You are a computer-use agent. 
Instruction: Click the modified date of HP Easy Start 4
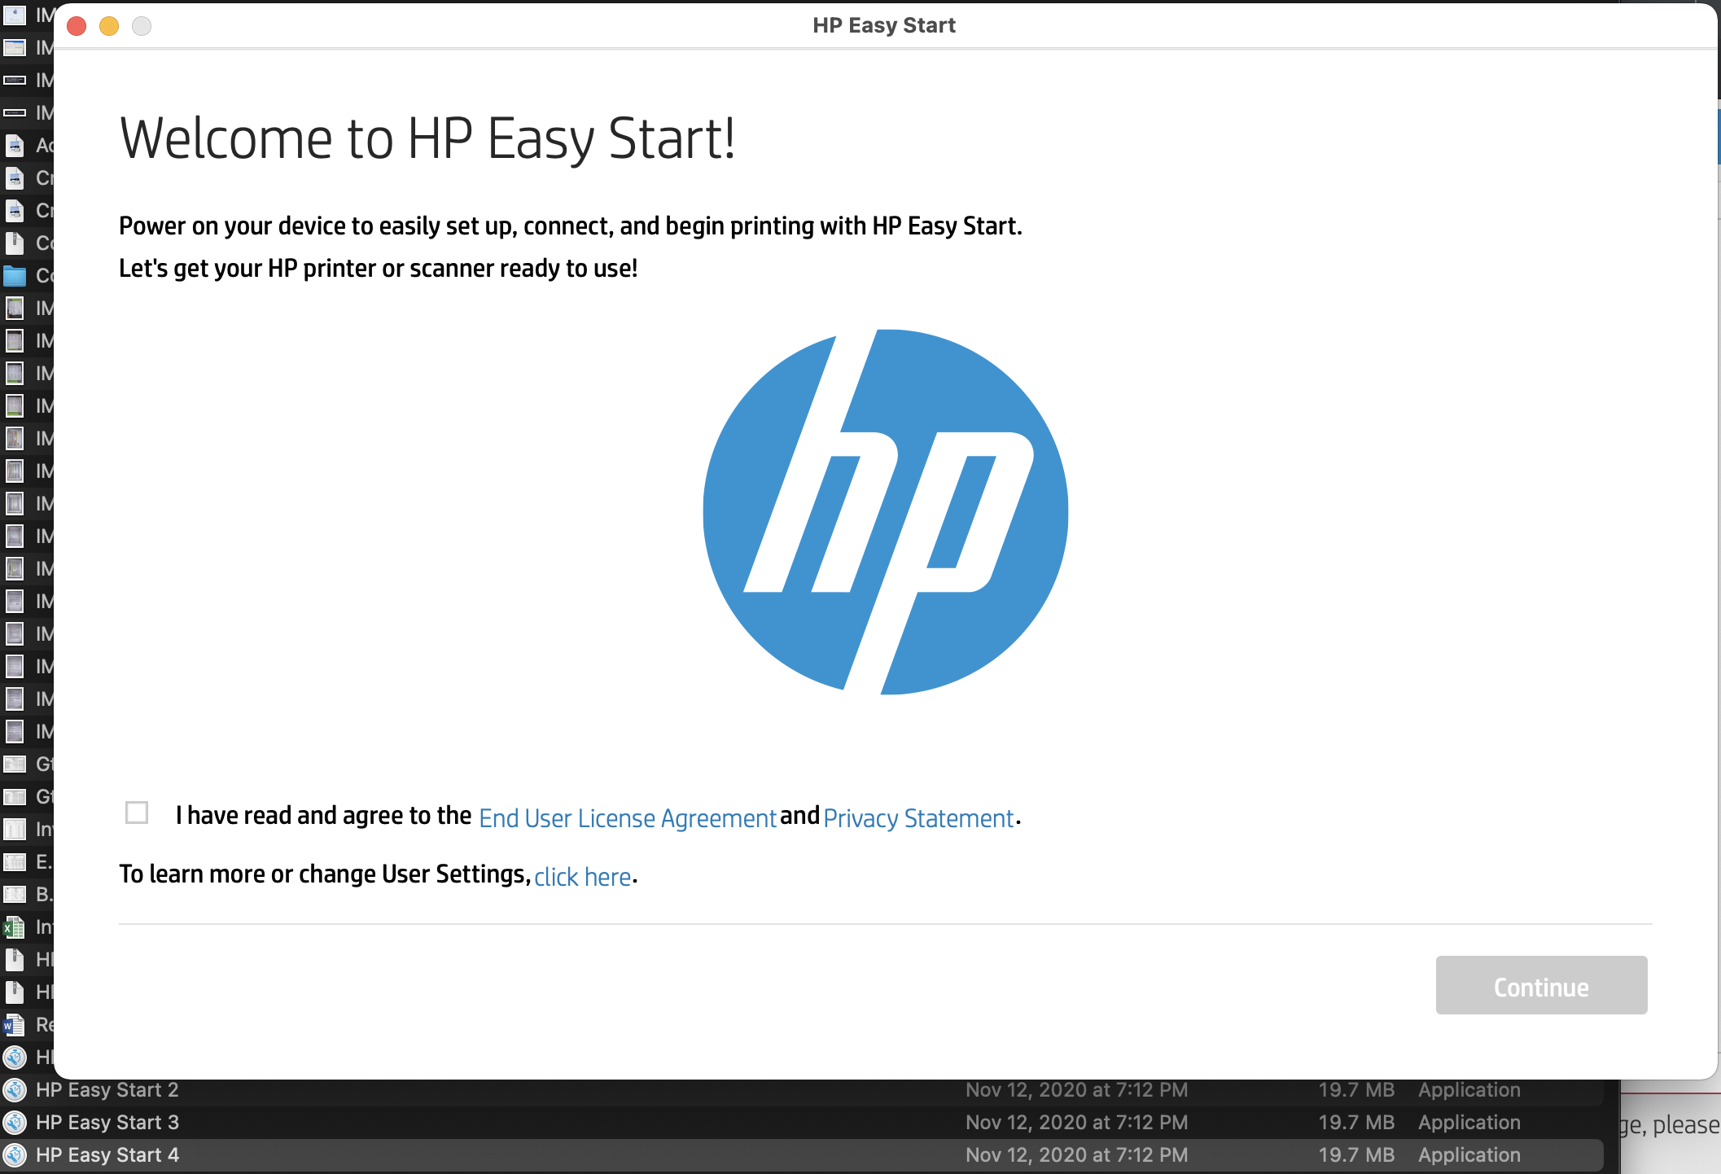click(x=1076, y=1155)
